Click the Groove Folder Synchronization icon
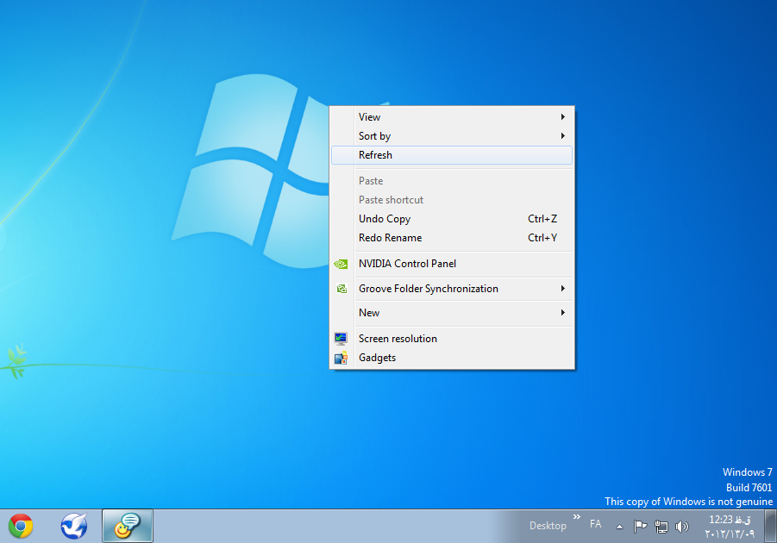777x543 pixels. 342,289
